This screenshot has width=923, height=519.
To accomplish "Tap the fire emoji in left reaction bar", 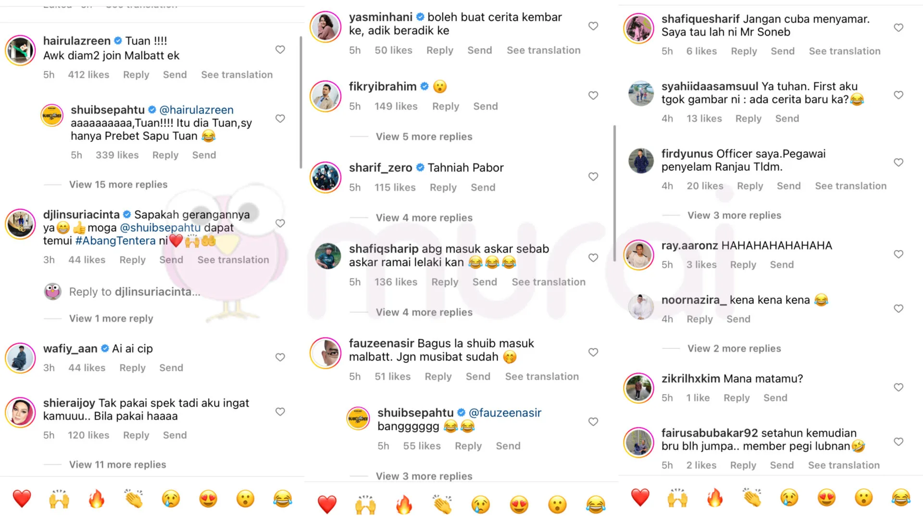I will [x=97, y=499].
